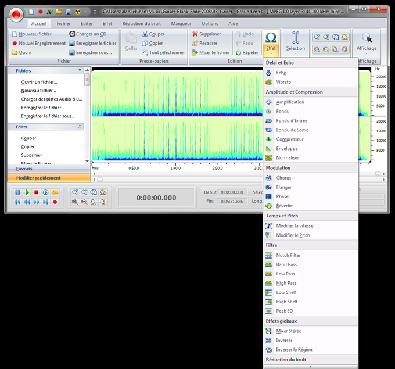
Task: Pause playback in transport controls
Action: coord(17,192)
